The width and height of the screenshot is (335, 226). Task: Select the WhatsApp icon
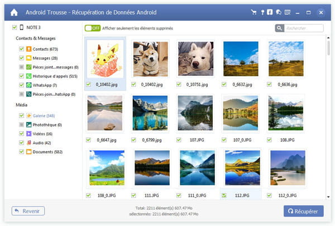click(x=28, y=85)
